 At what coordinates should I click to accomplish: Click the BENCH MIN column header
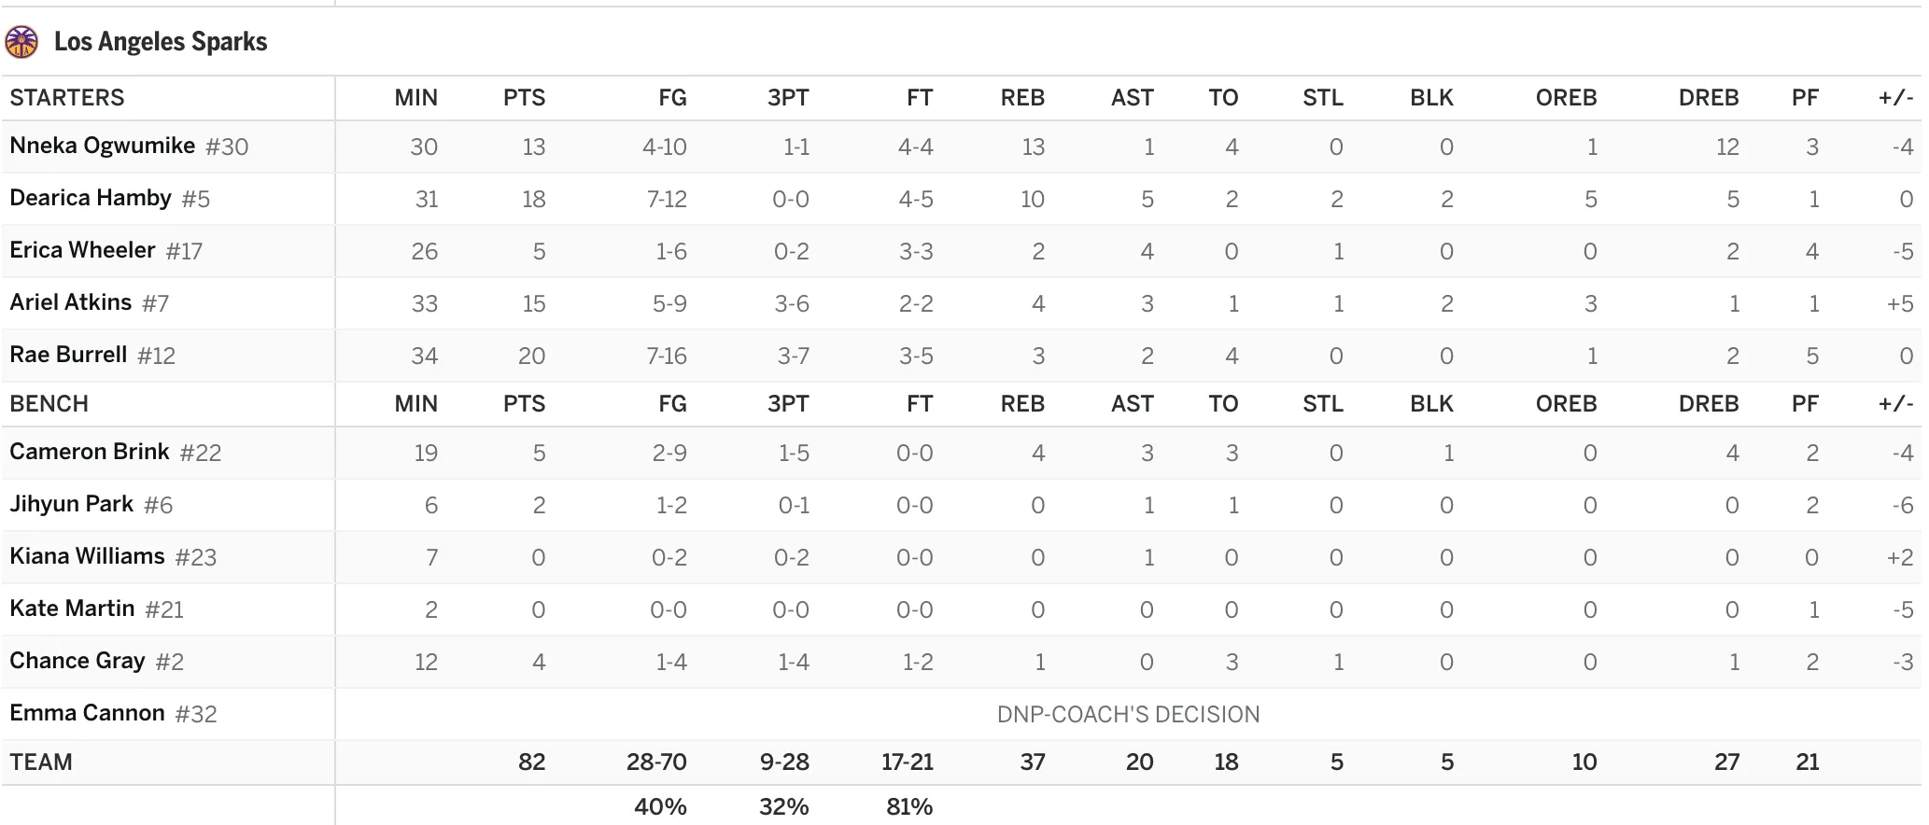pyautogui.click(x=415, y=404)
